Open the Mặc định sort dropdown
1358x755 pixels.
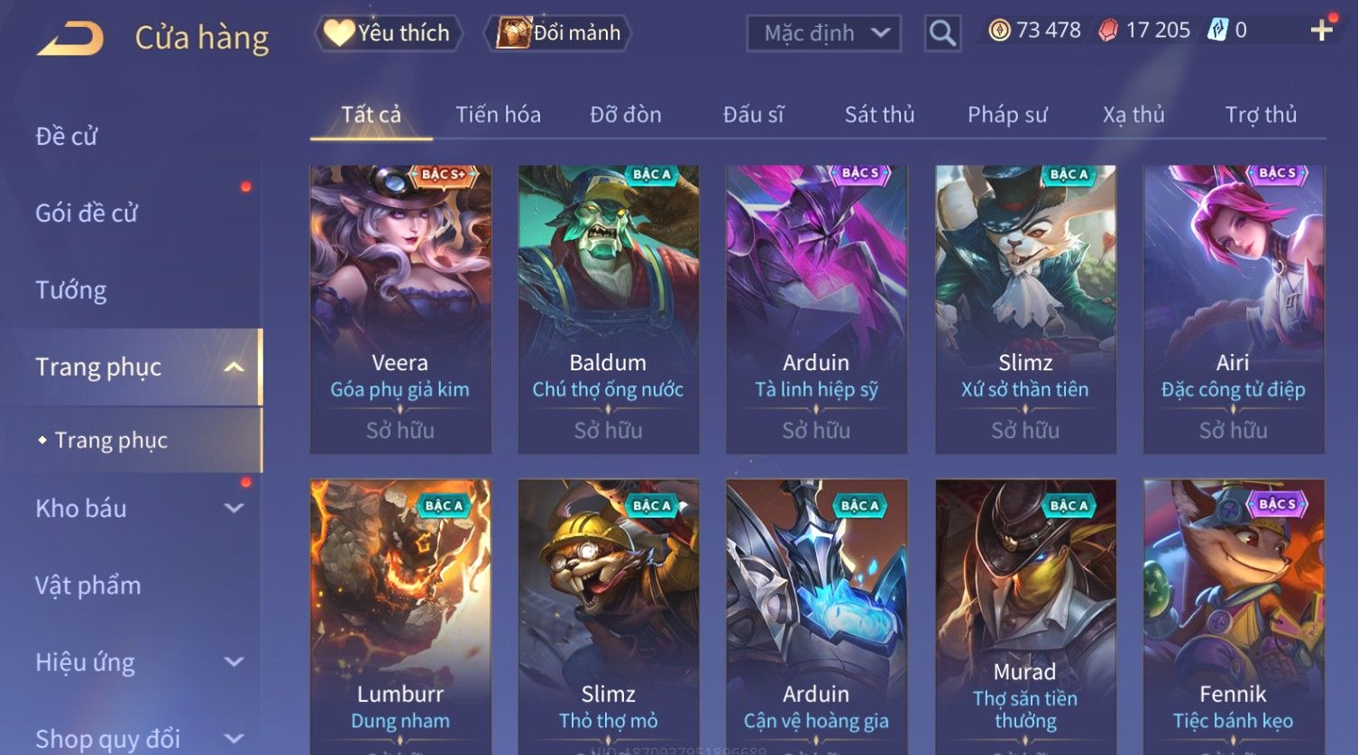[824, 33]
